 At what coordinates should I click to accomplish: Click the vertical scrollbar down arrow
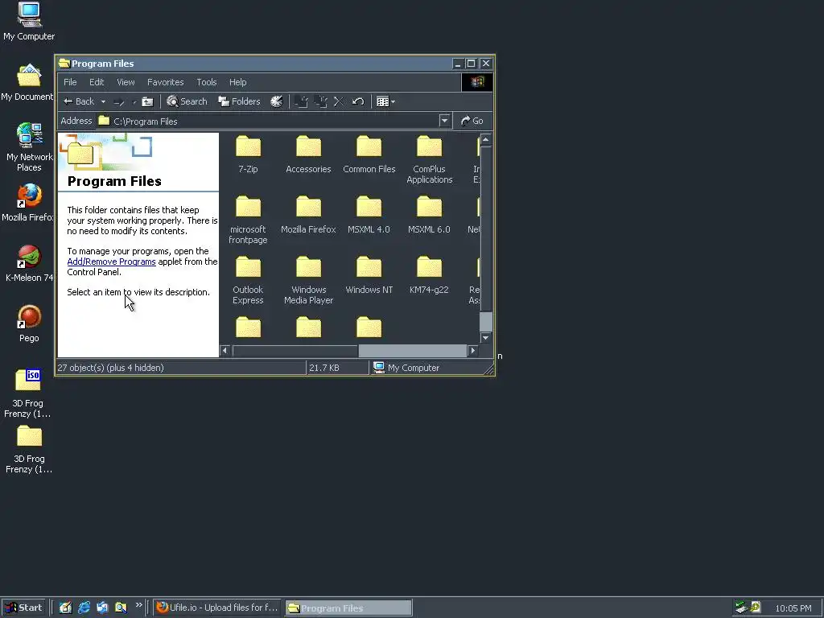[x=486, y=337]
